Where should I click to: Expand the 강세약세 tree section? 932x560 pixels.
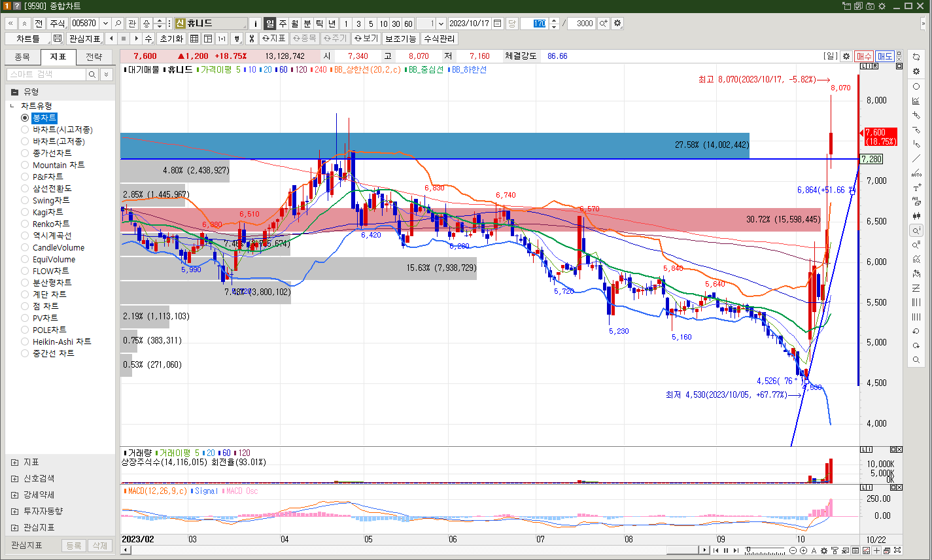tap(14, 495)
